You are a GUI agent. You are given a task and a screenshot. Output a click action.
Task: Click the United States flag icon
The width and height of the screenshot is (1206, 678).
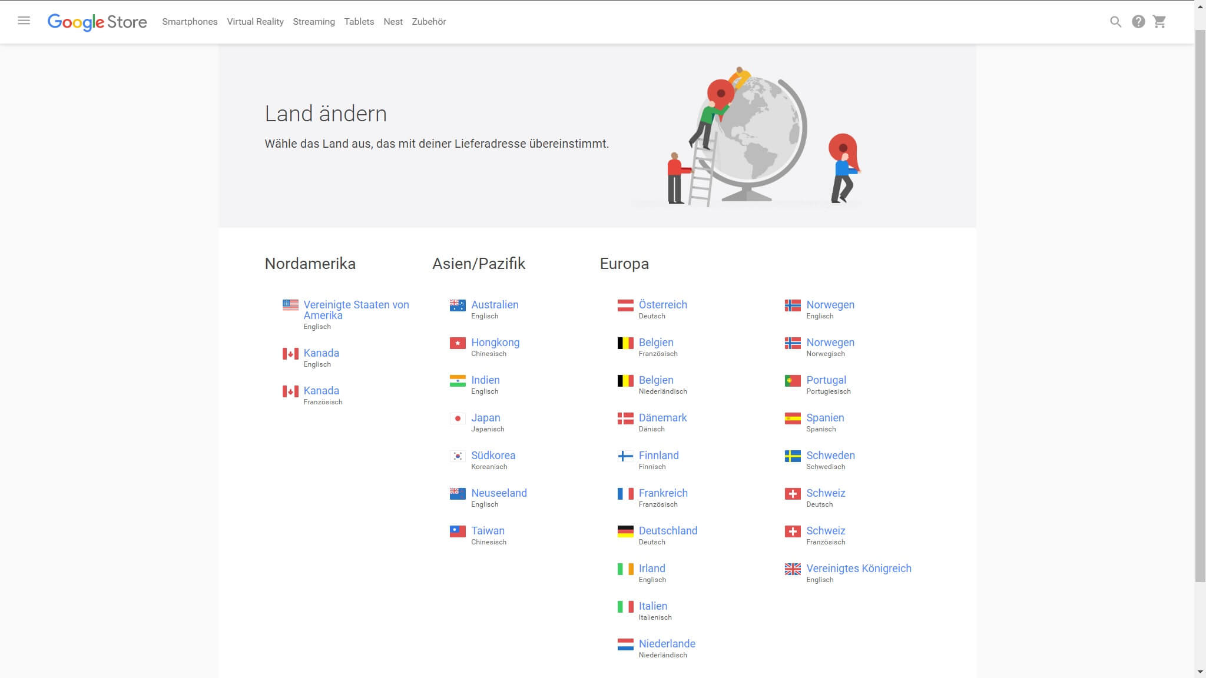point(290,305)
